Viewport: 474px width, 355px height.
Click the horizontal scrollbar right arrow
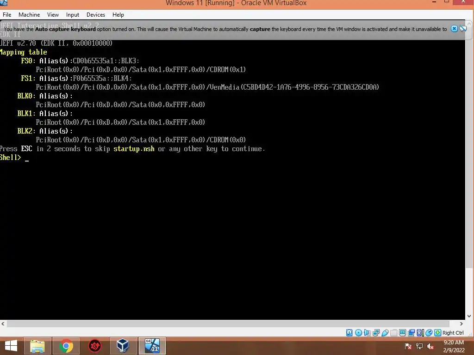coord(461,324)
